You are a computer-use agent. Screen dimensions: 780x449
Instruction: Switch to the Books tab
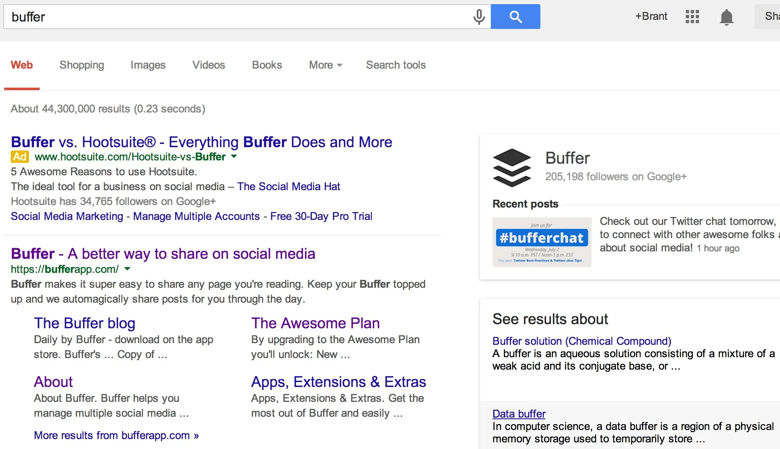click(267, 65)
